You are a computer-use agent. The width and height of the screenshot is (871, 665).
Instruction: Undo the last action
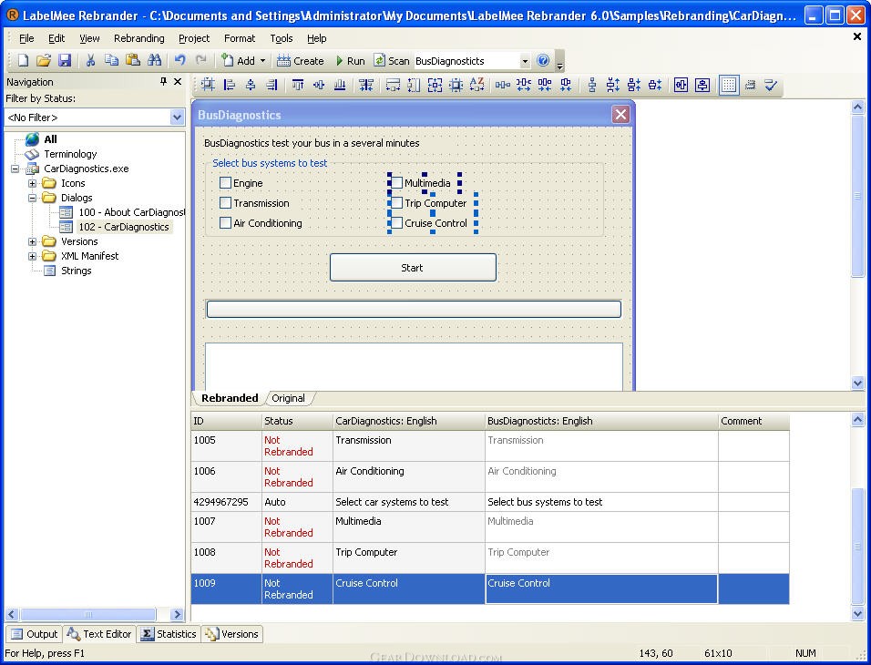pyautogui.click(x=179, y=60)
